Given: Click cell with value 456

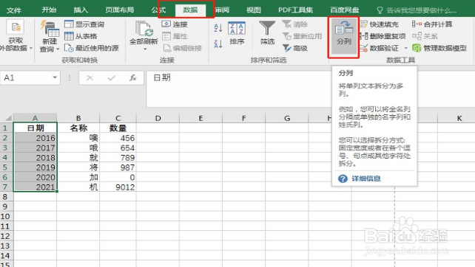Looking at the screenshot, I should 118,138.
